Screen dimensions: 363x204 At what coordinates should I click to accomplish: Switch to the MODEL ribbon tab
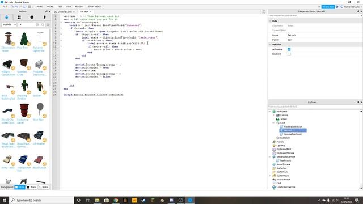pyautogui.click(x=50, y=7)
